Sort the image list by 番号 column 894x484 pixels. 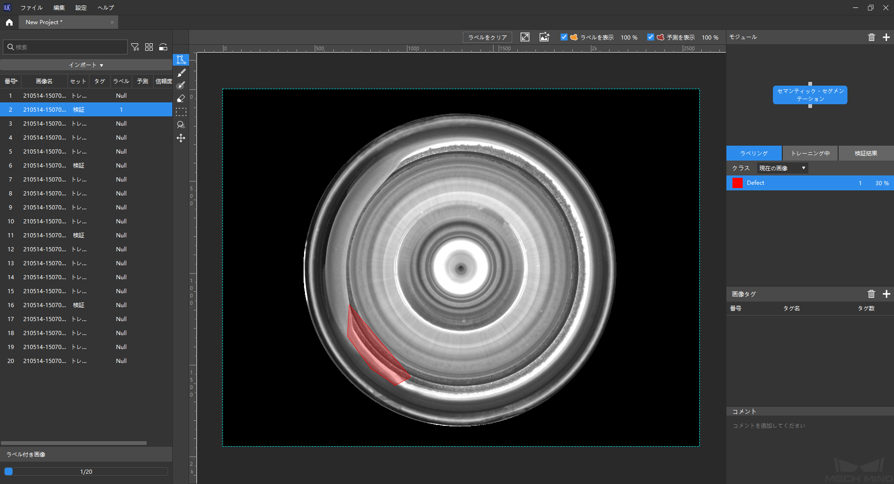pyautogui.click(x=11, y=81)
